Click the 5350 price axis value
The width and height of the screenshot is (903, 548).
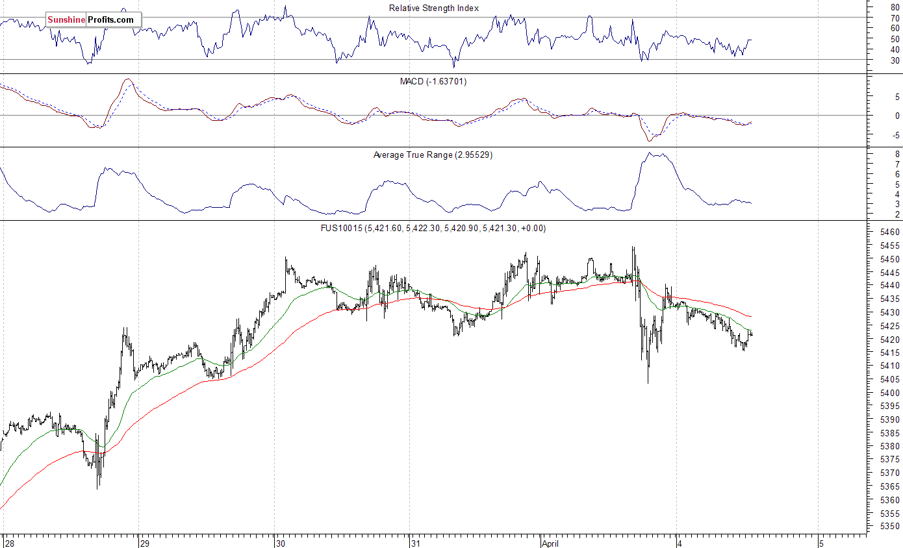pyautogui.click(x=891, y=527)
